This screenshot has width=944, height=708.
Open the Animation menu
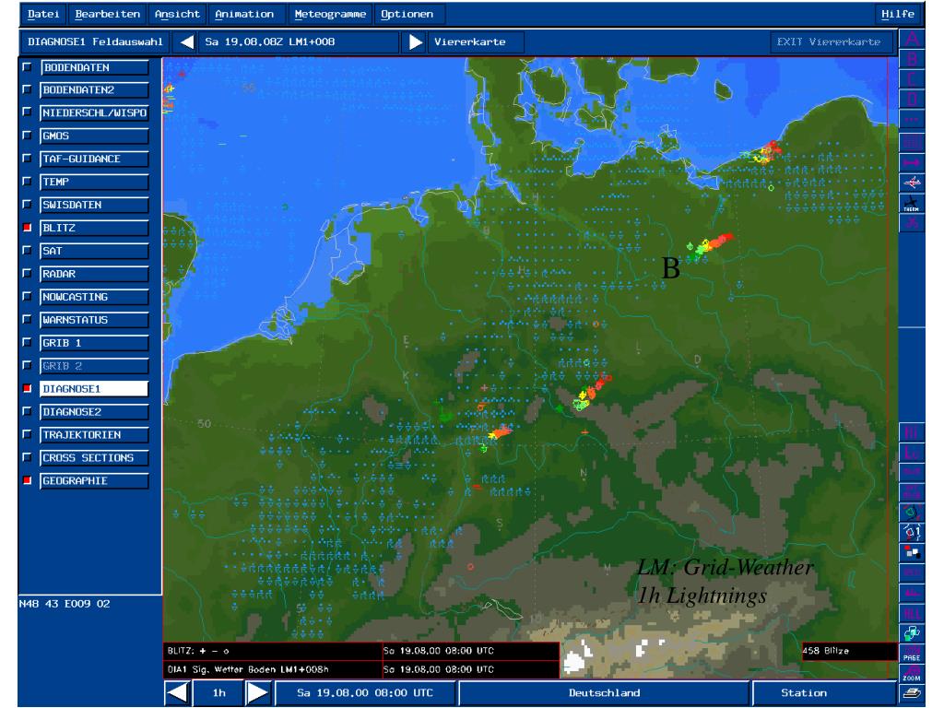pos(244,14)
